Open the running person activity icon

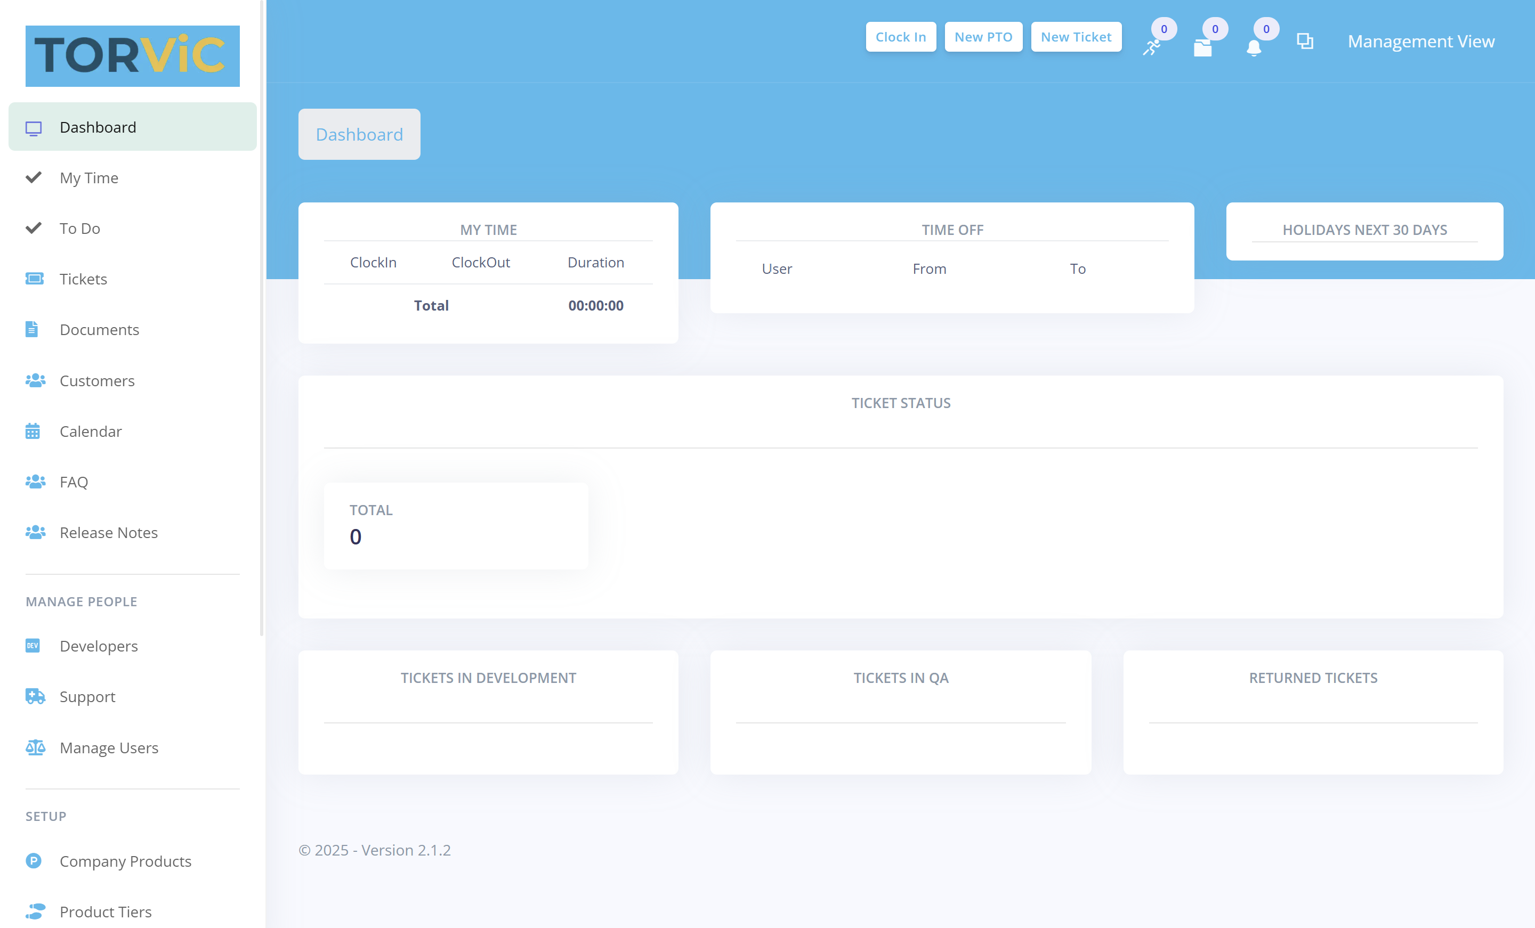1151,47
